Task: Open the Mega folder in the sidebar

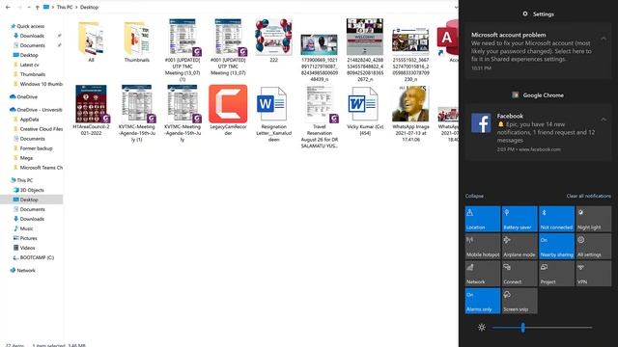Action: point(26,158)
